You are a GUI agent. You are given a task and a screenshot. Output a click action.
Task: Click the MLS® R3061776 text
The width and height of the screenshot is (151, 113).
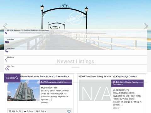pyautogui.click(x=121, y=90)
